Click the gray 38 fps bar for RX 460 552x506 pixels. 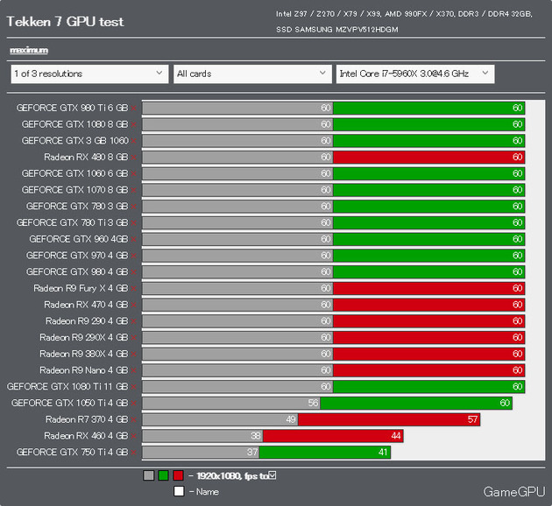[x=202, y=436]
